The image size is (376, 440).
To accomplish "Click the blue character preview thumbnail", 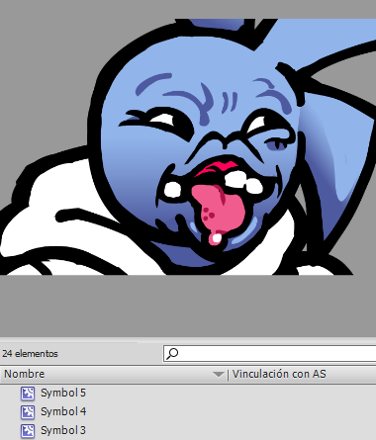I will click(188, 146).
